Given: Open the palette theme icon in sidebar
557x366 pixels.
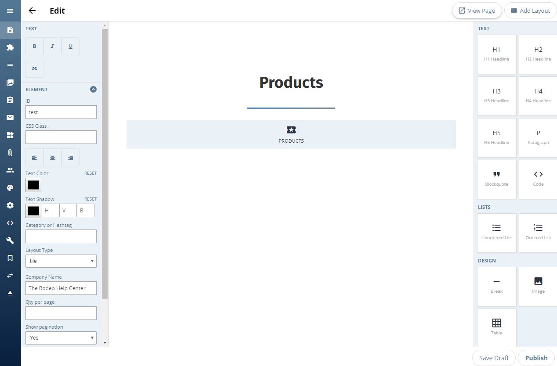Looking at the screenshot, I should pos(10,188).
